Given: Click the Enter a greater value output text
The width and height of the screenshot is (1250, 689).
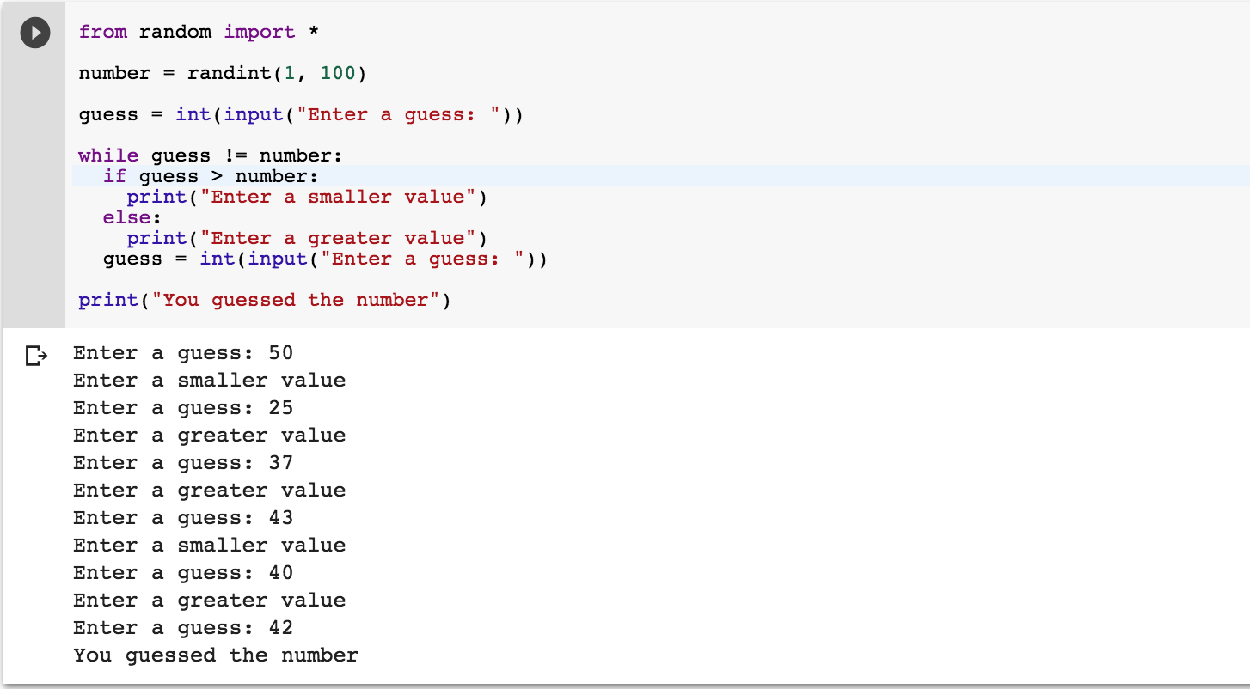Looking at the screenshot, I should pos(209,435).
